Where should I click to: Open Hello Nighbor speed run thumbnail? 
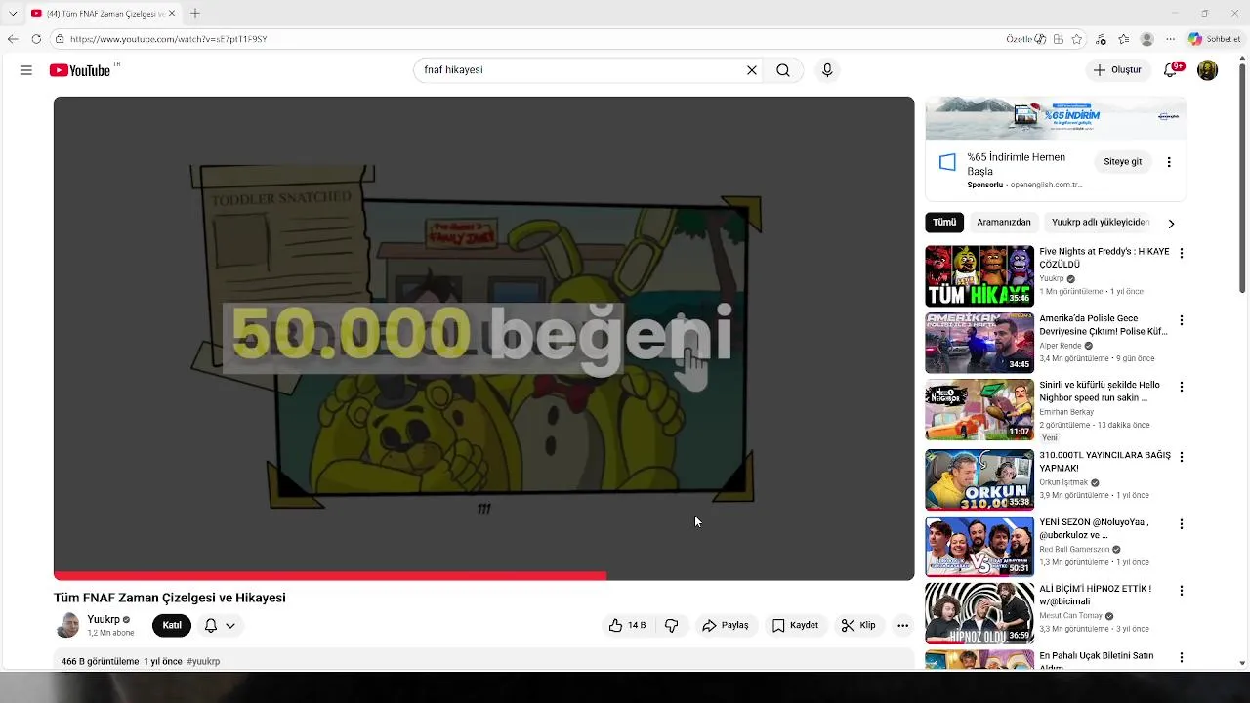point(979,410)
